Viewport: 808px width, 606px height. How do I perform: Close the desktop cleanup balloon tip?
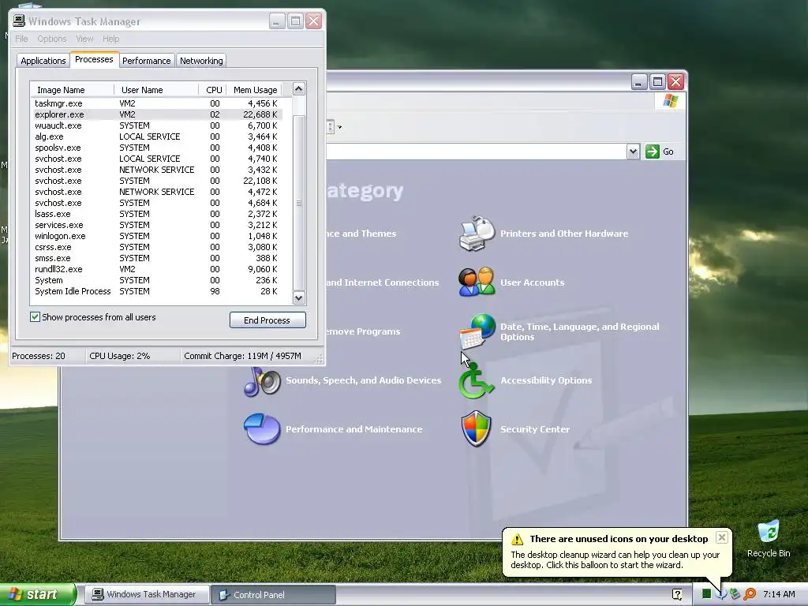coord(721,537)
